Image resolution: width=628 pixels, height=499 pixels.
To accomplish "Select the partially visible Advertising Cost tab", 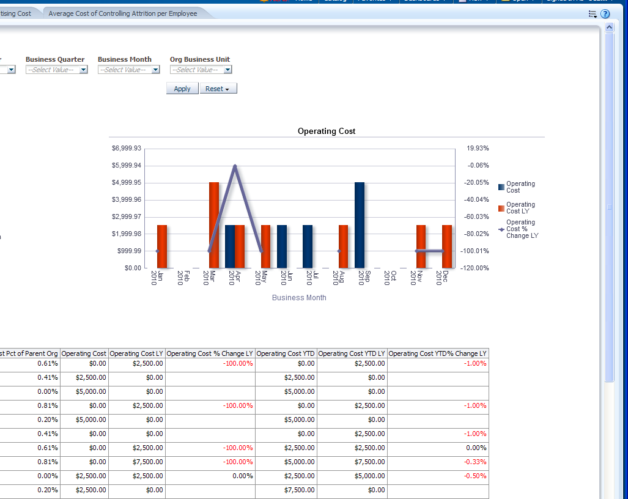I will pos(15,13).
